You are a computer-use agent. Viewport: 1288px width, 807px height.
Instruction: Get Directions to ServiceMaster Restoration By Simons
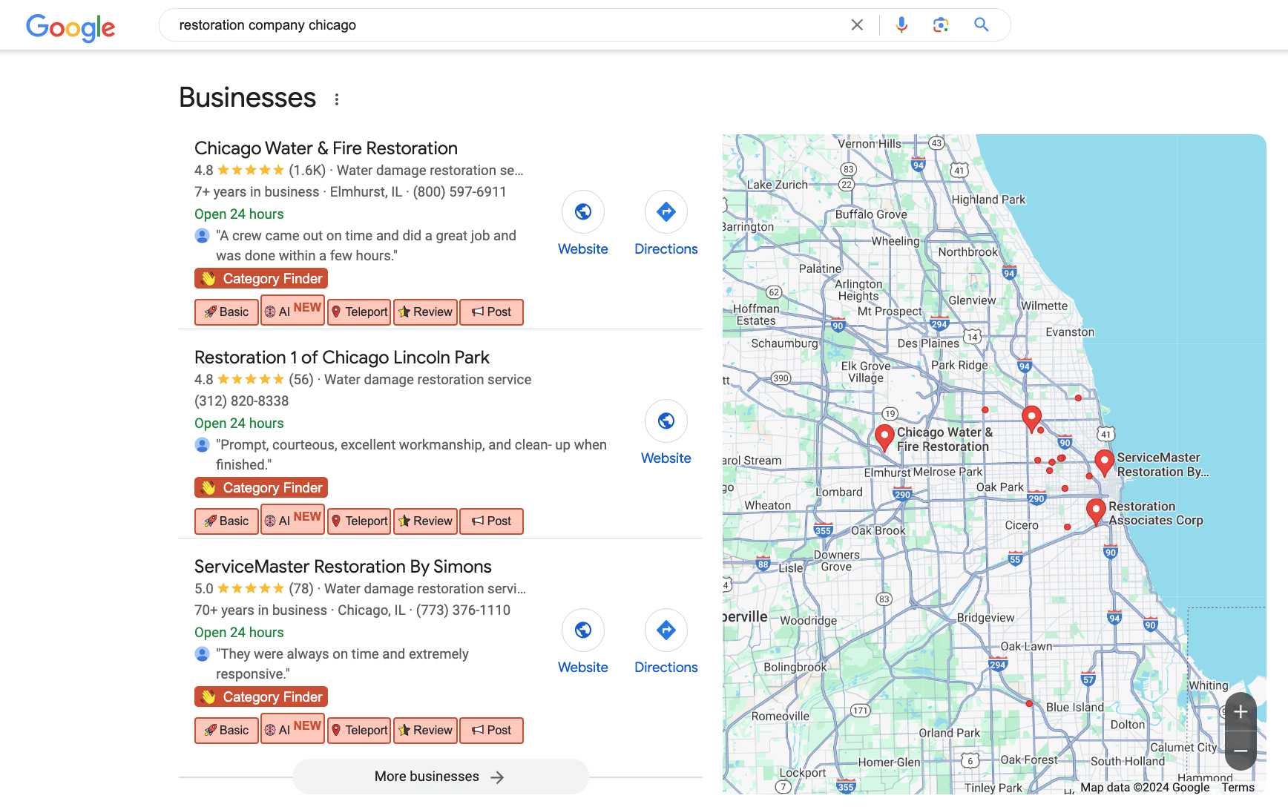point(666,642)
